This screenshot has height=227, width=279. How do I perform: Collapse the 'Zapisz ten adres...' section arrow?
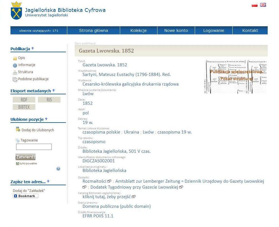click(48, 181)
